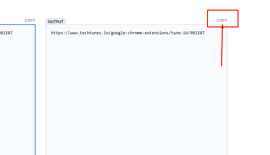Click the blank area inside the output box
Screen dimensions: 270x155
tap(136, 93)
